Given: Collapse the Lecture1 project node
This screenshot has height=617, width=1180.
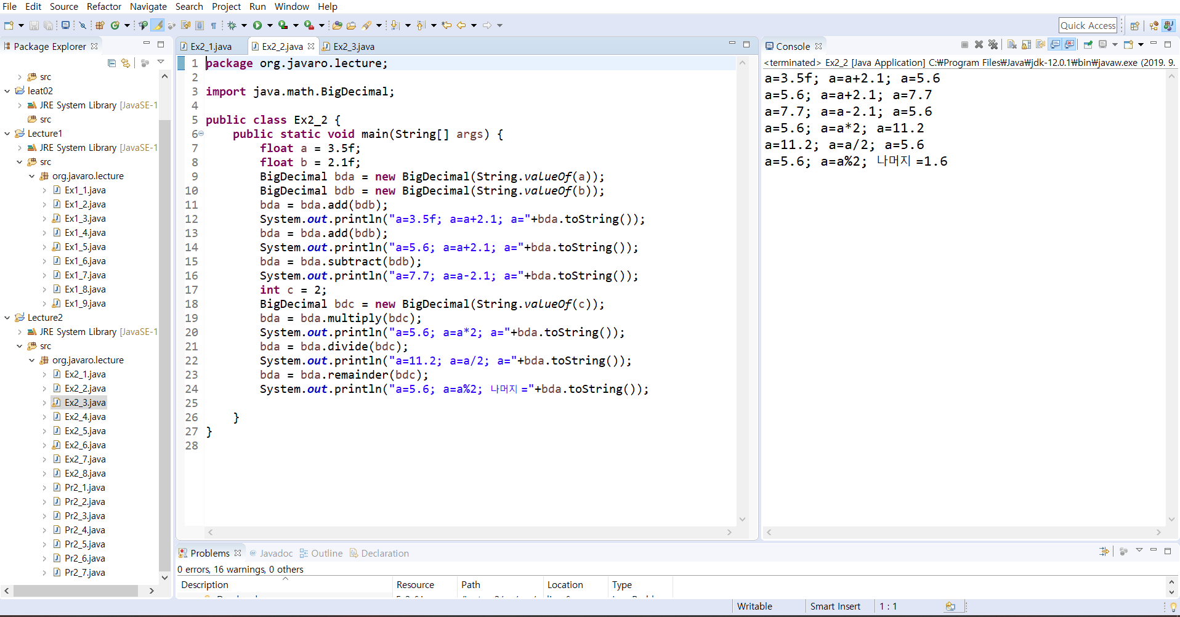Looking at the screenshot, I should [x=7, y=134].
